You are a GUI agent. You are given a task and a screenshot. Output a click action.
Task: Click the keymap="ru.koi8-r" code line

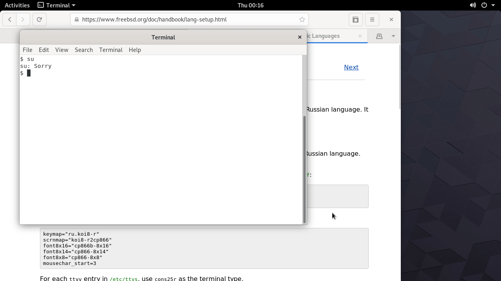[71, 234]
